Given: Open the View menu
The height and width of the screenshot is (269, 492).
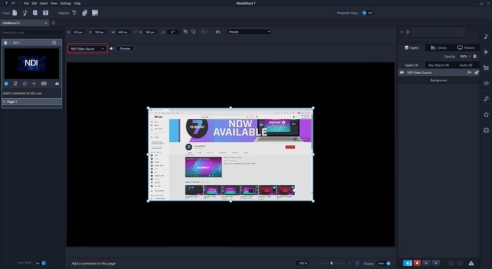Looking at the screenshot, I should 54,3.
